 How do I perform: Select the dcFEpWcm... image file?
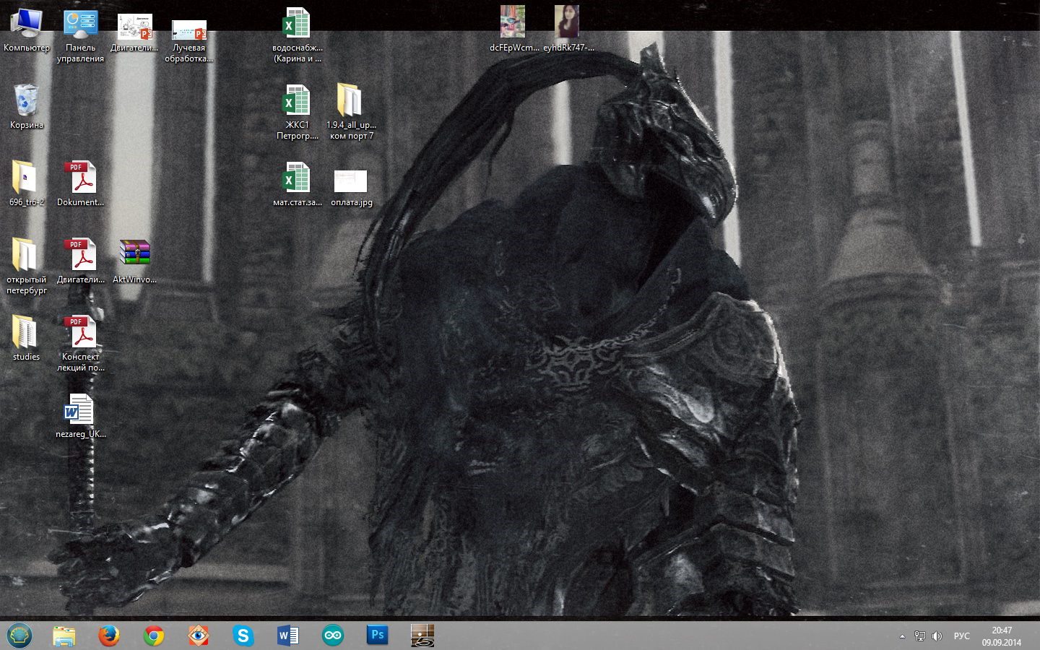(513, 30)
